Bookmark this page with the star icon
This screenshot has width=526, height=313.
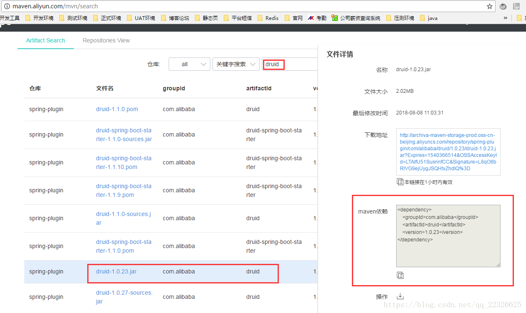490,6
